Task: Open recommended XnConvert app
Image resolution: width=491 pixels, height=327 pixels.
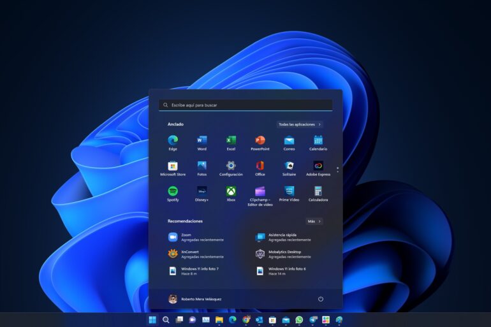Action: tap(196, 254)
